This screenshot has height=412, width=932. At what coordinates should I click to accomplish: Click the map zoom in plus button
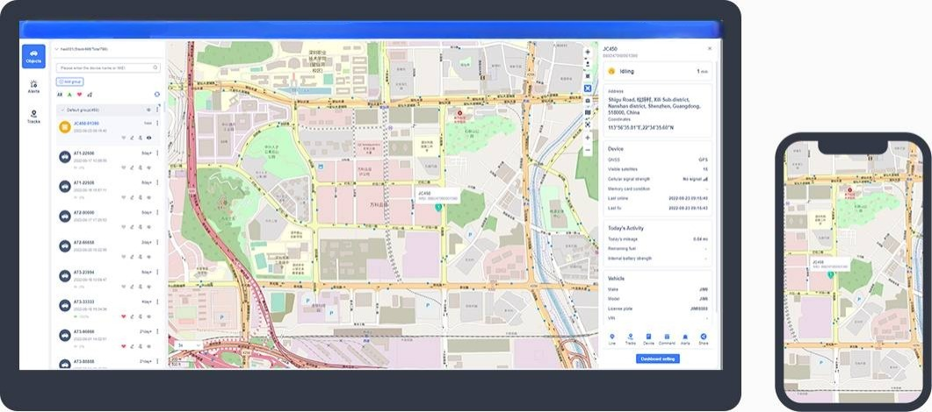pyautogui.click(x=588, y=138)
